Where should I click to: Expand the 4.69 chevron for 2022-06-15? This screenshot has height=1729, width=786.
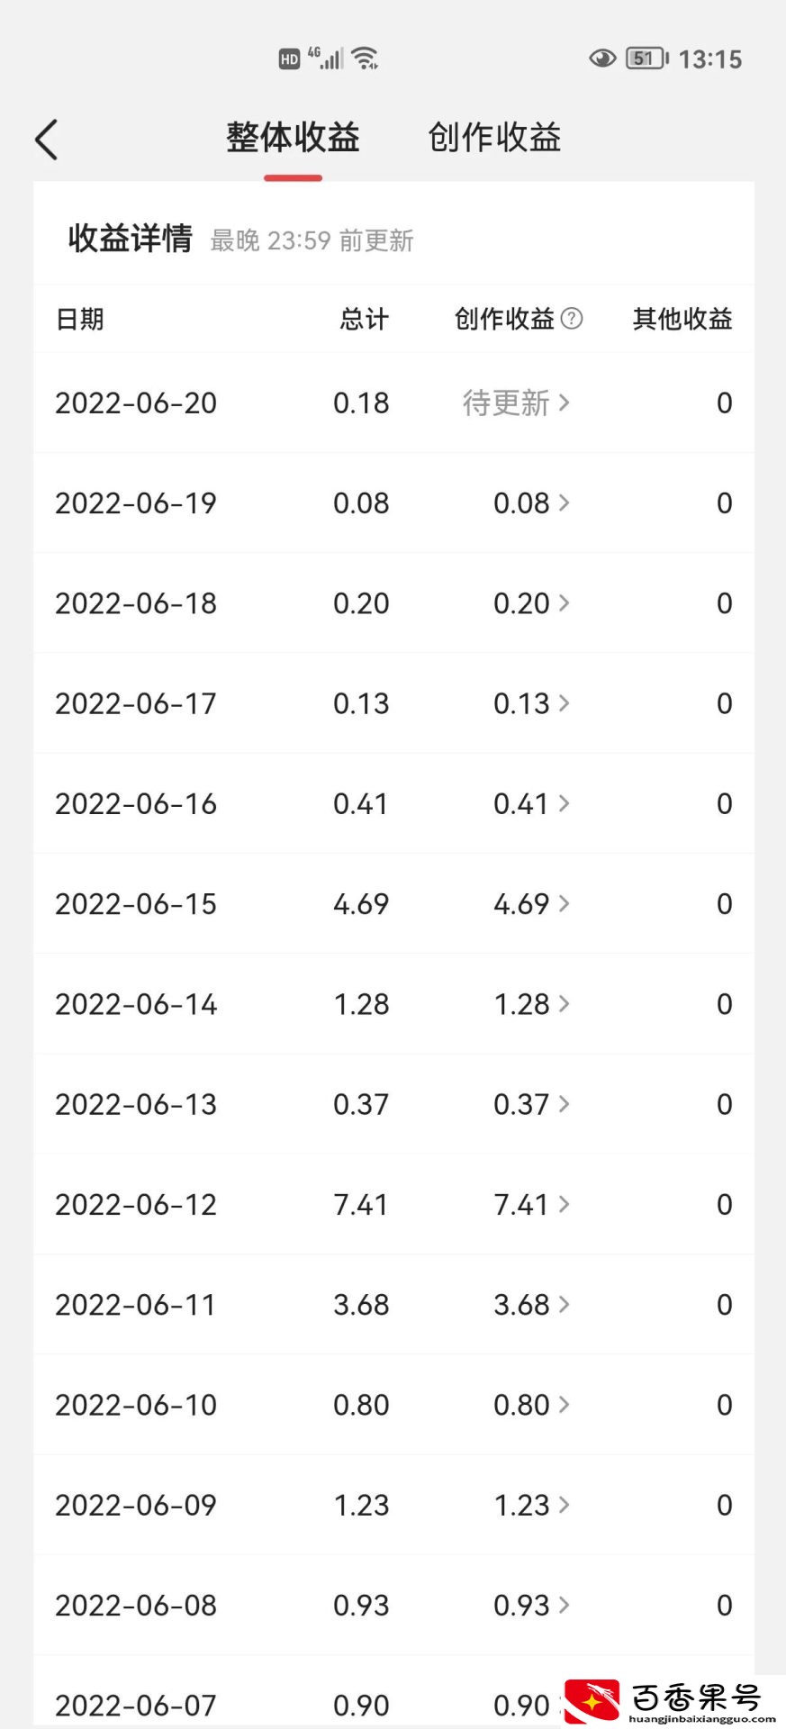point(564,903)
